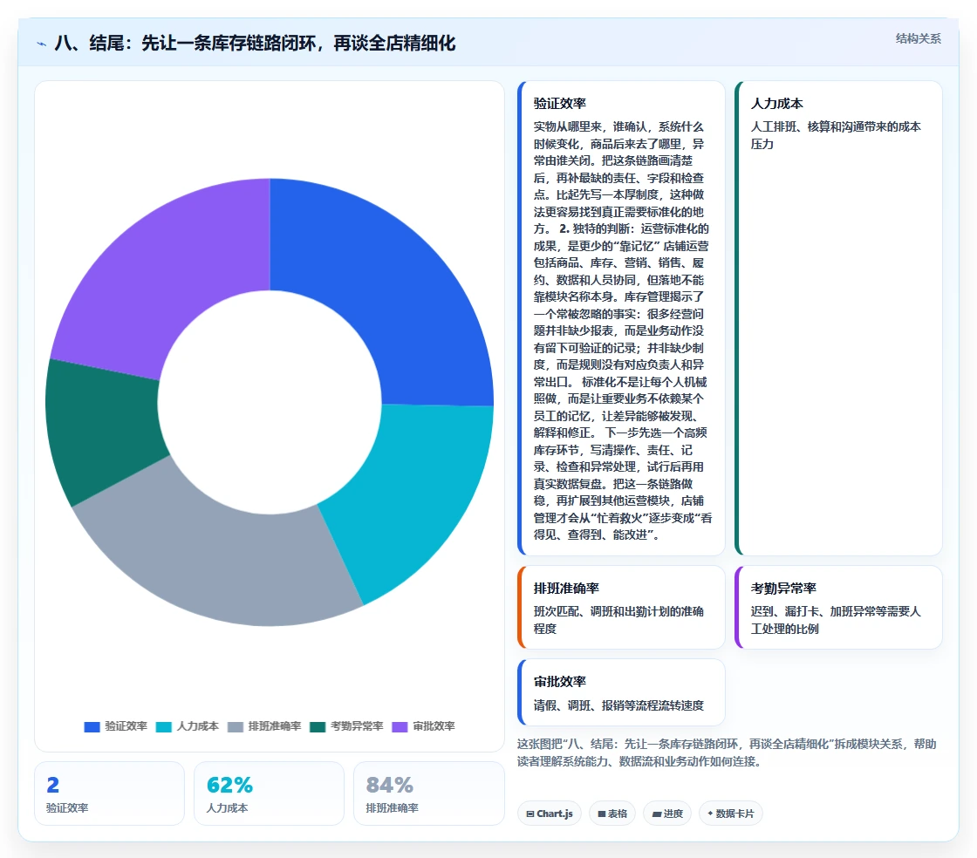The width and height of the screenshot is (977, 858).
Task: Click the caption text below the cards
Action: (x=728, y=752)
